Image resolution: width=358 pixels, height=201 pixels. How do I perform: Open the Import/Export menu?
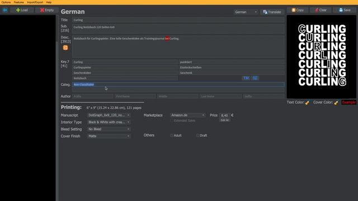pos(35,2)
